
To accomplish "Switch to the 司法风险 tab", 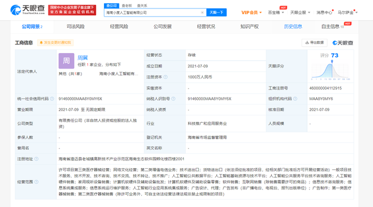I will (76, 27).
